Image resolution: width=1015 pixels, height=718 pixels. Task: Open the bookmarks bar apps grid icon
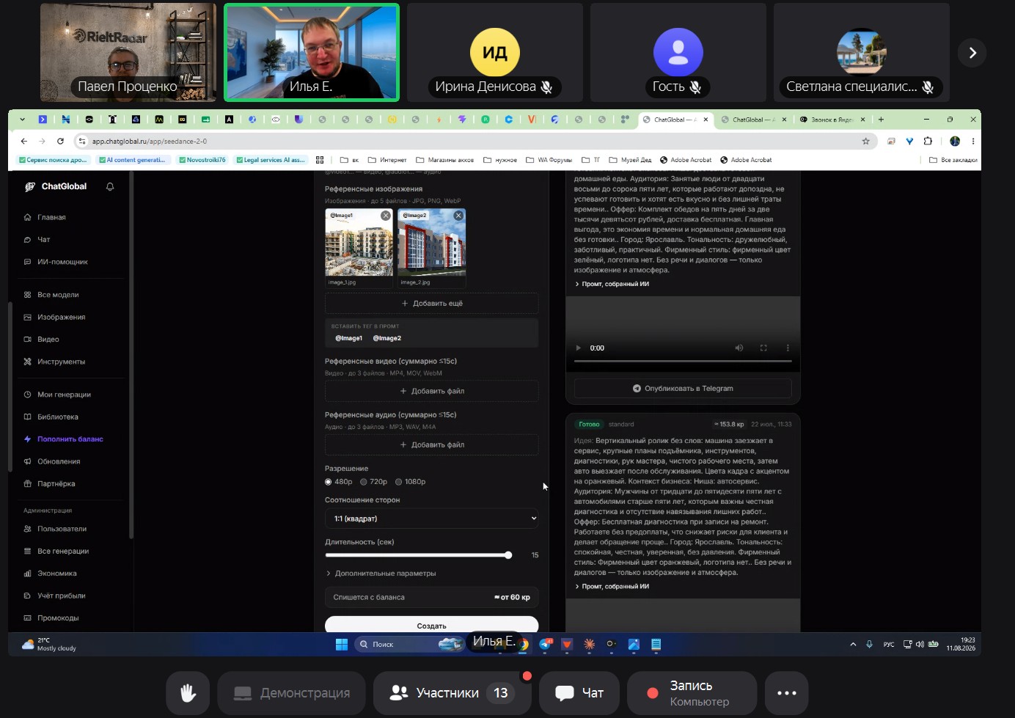[320, 160]
